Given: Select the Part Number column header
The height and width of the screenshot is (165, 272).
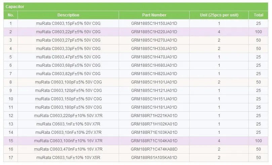Looking at the screenshot, I should tap(154, 15).
